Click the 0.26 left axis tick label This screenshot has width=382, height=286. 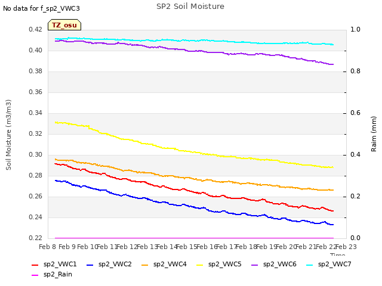click(x=36, y=196)
